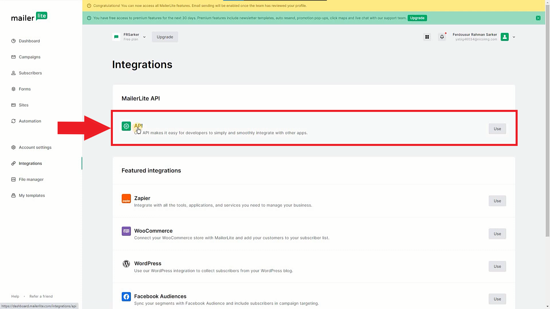Click the Zapier logo icon
The width and height of the screenshot is (550, 309).
(x=126, y=199)
